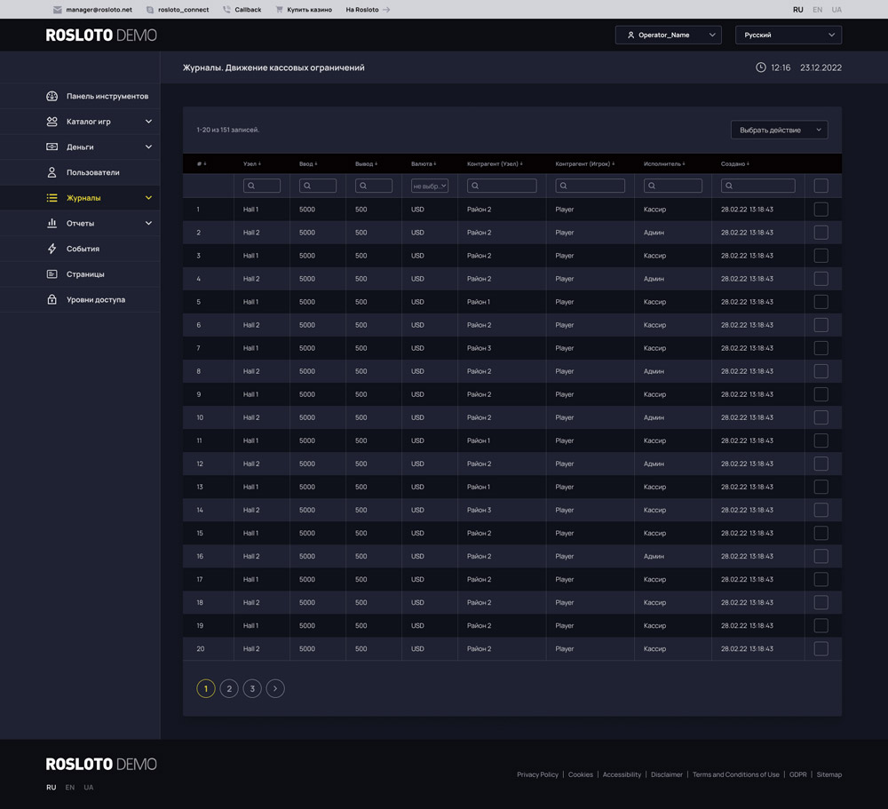
Task: Click the Money banknote icon
Action: coord(52,147)
